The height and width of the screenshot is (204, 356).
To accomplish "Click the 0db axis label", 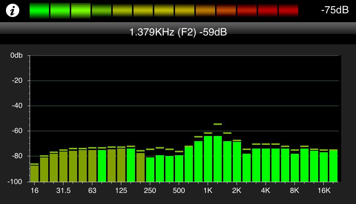I will [17, 55].
